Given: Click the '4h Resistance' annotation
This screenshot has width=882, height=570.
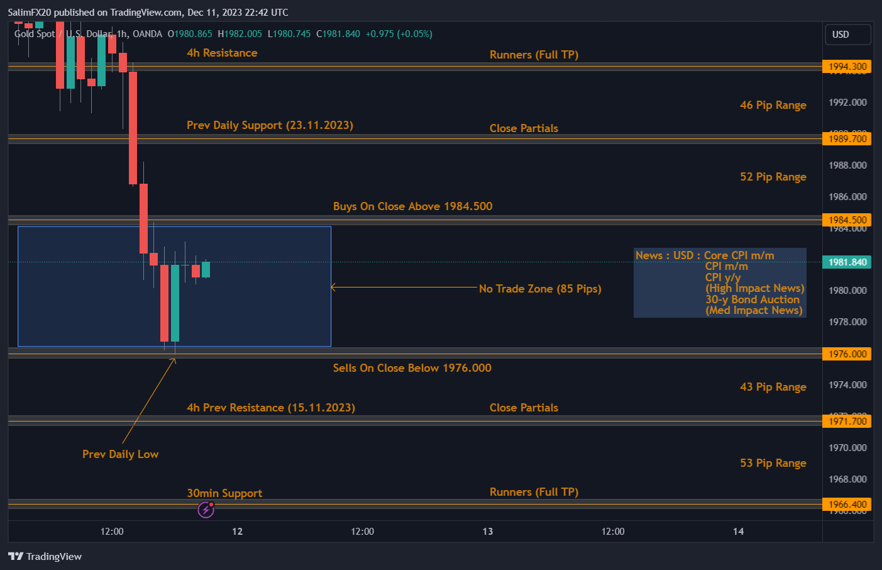Looking at the screenshot, I should click(222, 53).
